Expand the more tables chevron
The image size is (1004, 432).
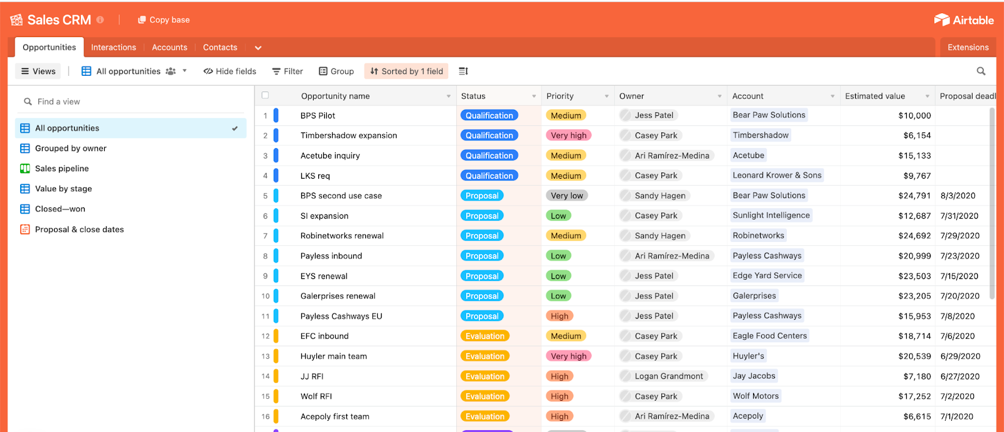(258, 48)
